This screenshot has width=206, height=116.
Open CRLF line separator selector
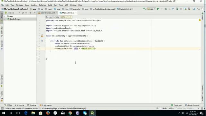click(x=164, y=108)
